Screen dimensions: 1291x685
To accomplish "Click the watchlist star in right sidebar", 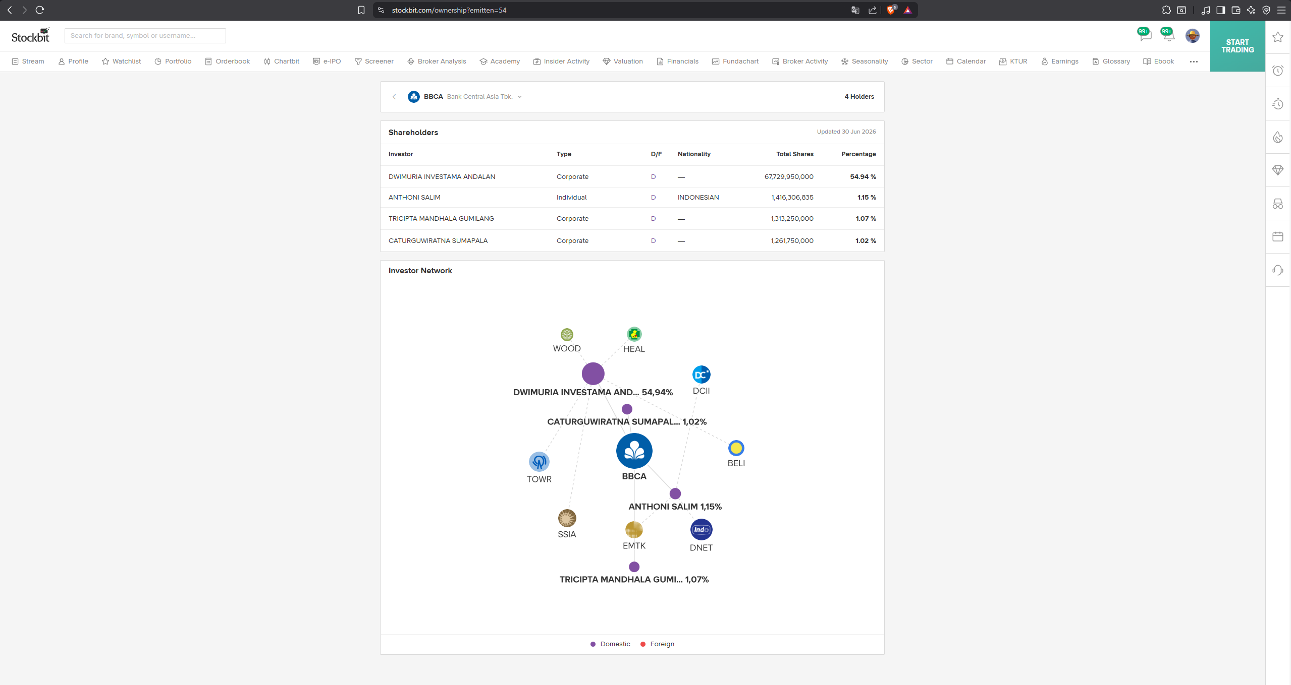I will pyautogui.click(x=1278, y=37).
